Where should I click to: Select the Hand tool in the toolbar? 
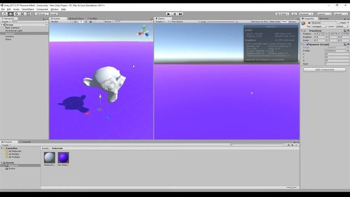4,14
